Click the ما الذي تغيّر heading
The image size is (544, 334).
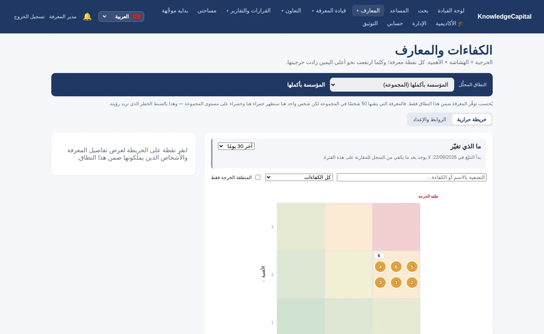coord(466,146)
